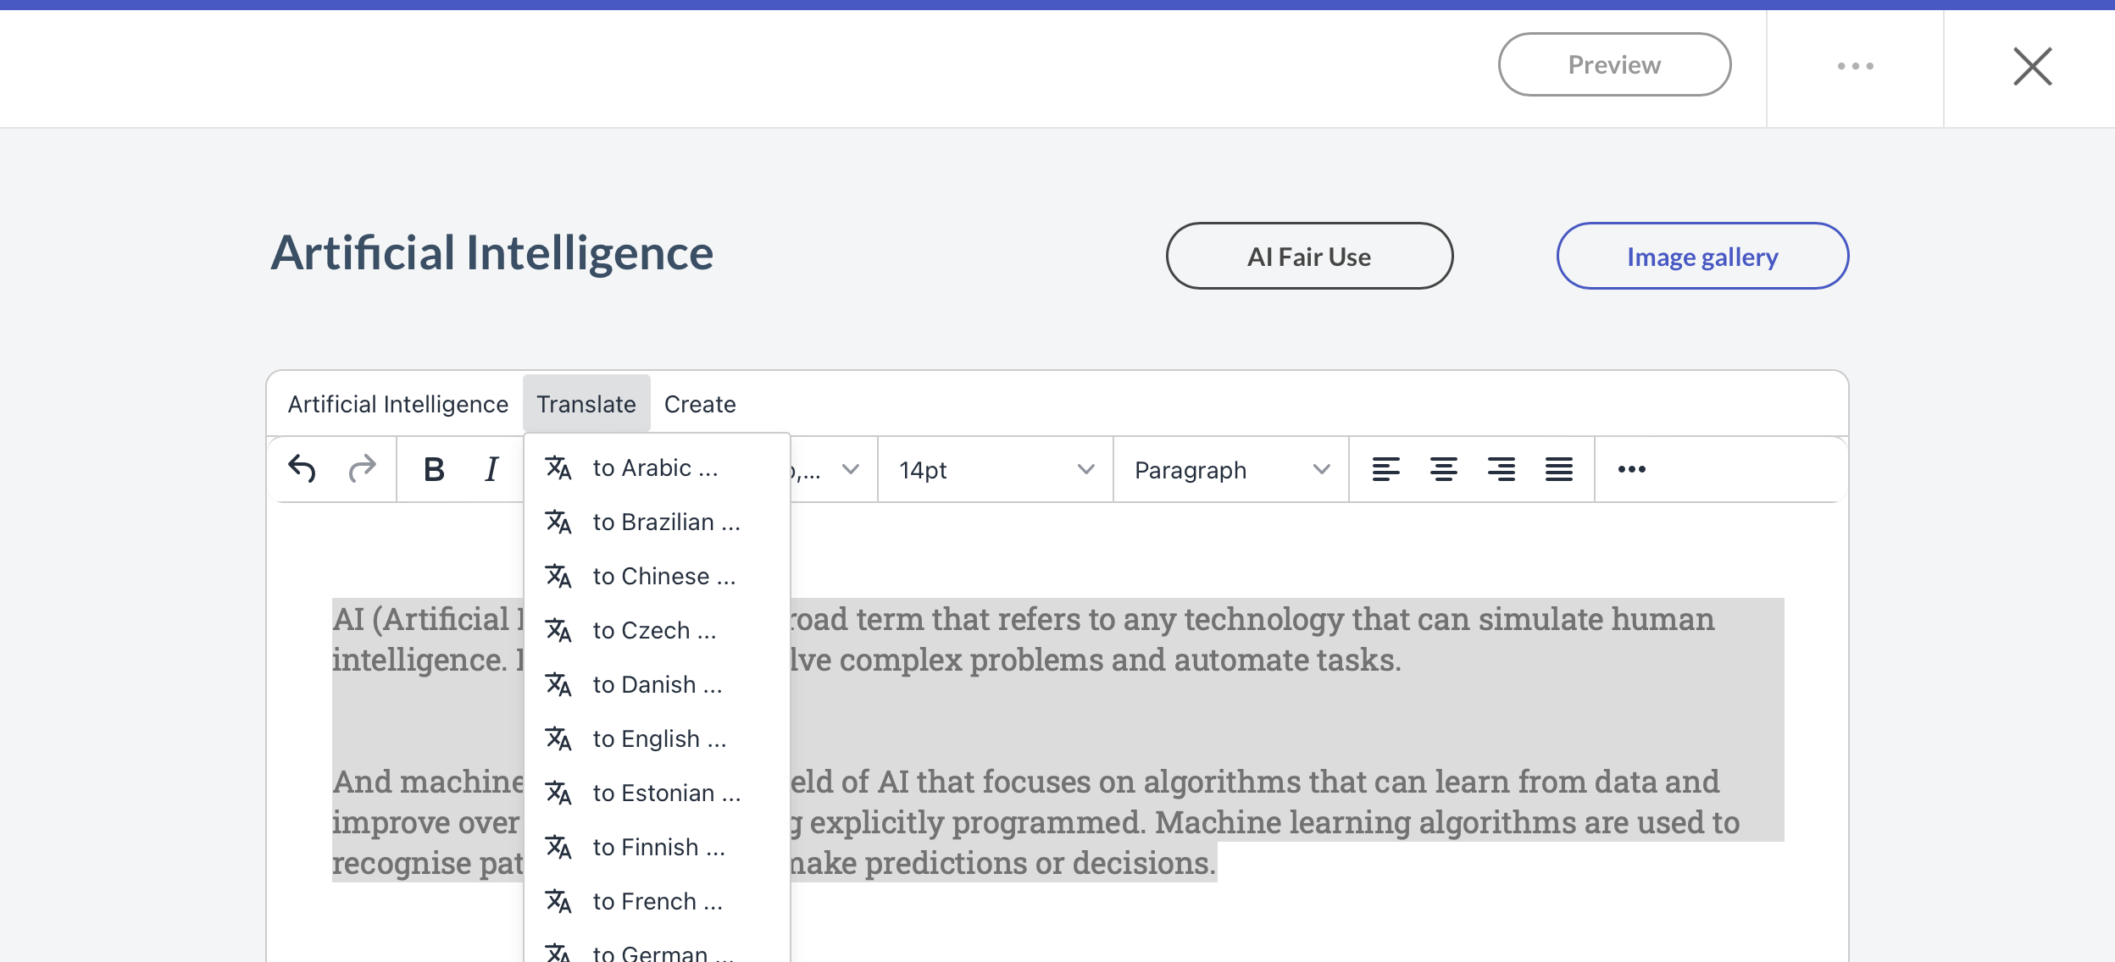Choose translate to Arabic

(x=655, y=467)
